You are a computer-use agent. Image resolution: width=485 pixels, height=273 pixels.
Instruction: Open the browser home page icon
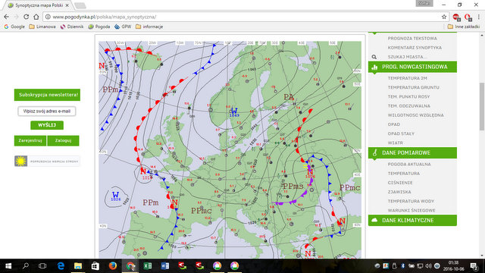pyautogui.click(x=36, y=17)
